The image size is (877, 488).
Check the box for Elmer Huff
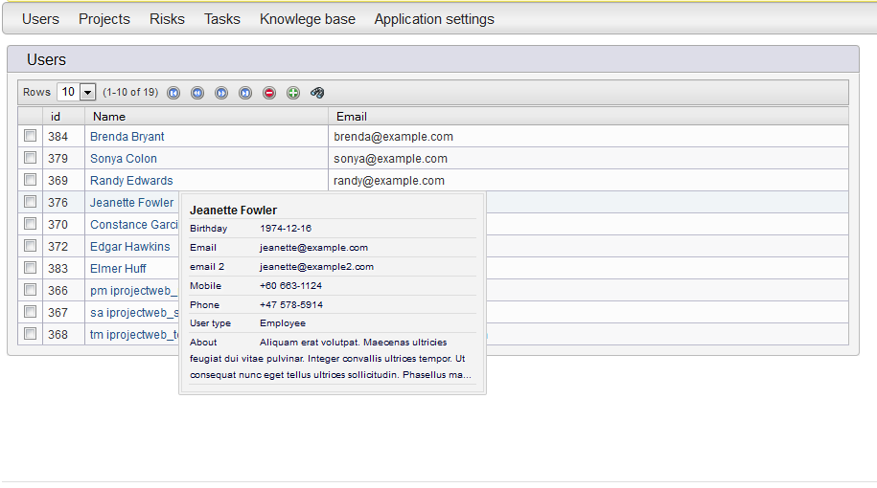tap(31, 268)
